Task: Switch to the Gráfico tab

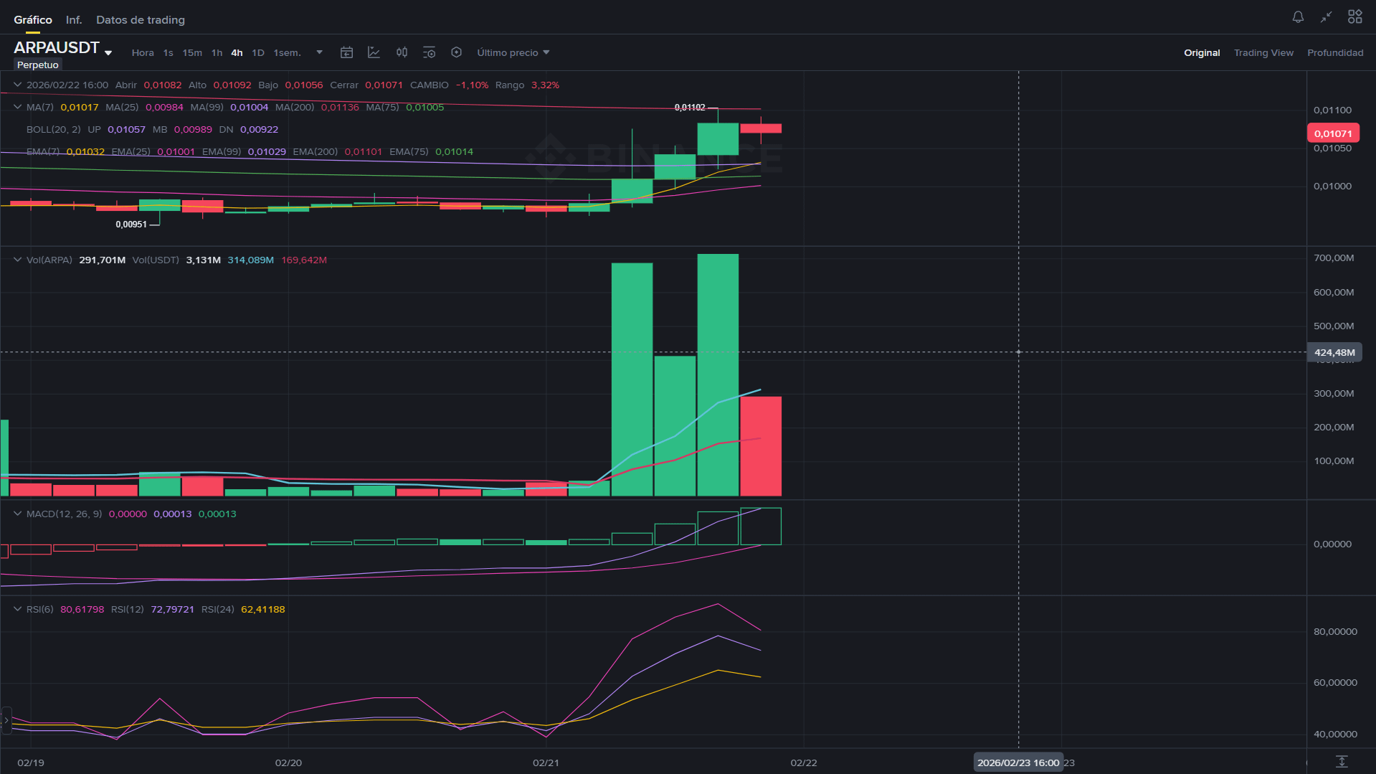Action: point(33,19)
